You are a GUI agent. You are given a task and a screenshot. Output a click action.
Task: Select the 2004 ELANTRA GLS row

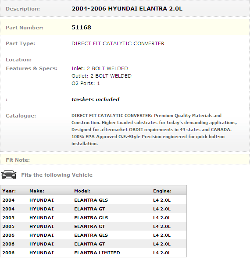click(93, 200)
